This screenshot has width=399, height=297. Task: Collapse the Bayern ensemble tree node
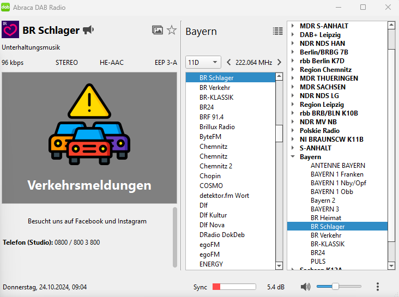293,157
